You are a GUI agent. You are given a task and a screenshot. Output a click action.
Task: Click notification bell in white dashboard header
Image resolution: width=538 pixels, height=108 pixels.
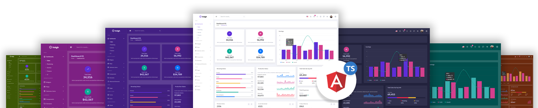tap(320, 17)
